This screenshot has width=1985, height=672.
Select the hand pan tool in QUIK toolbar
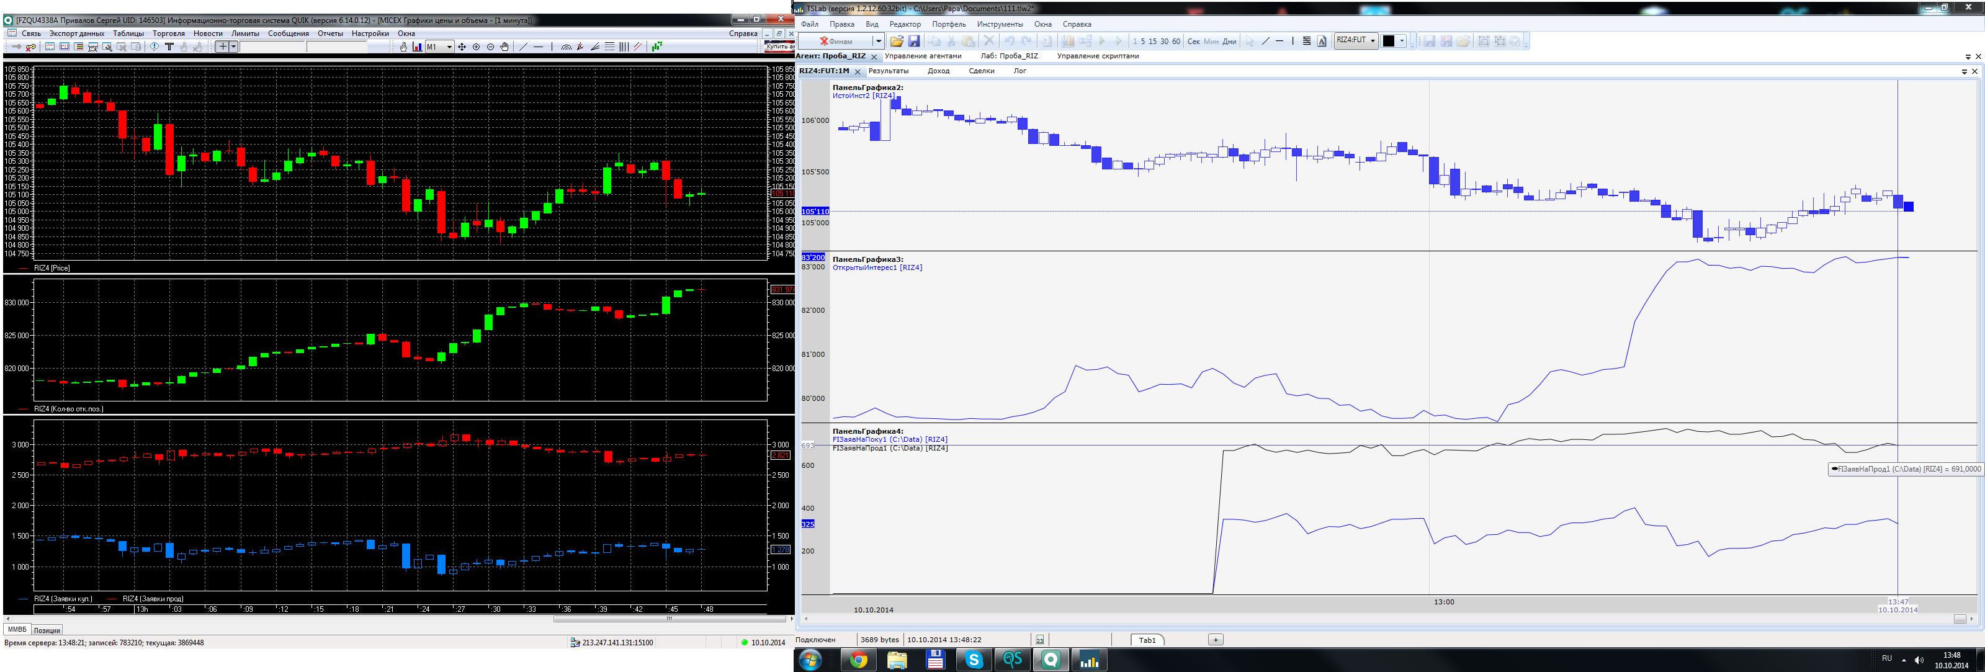click(x=504, y=47)
